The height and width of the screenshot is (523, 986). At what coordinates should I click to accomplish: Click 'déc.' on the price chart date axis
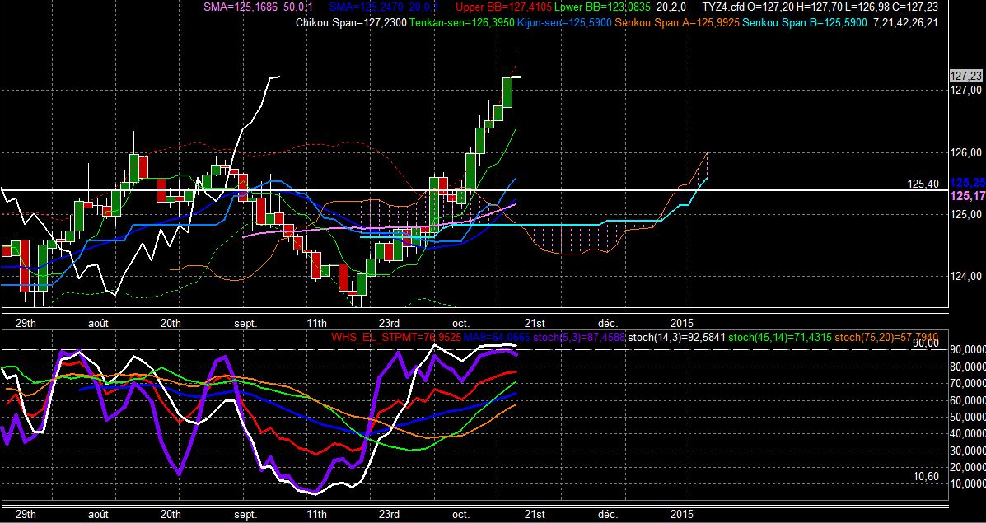(607, 323)
